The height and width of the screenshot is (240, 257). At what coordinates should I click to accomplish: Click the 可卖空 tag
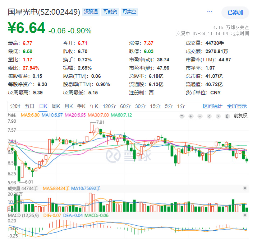129,12
